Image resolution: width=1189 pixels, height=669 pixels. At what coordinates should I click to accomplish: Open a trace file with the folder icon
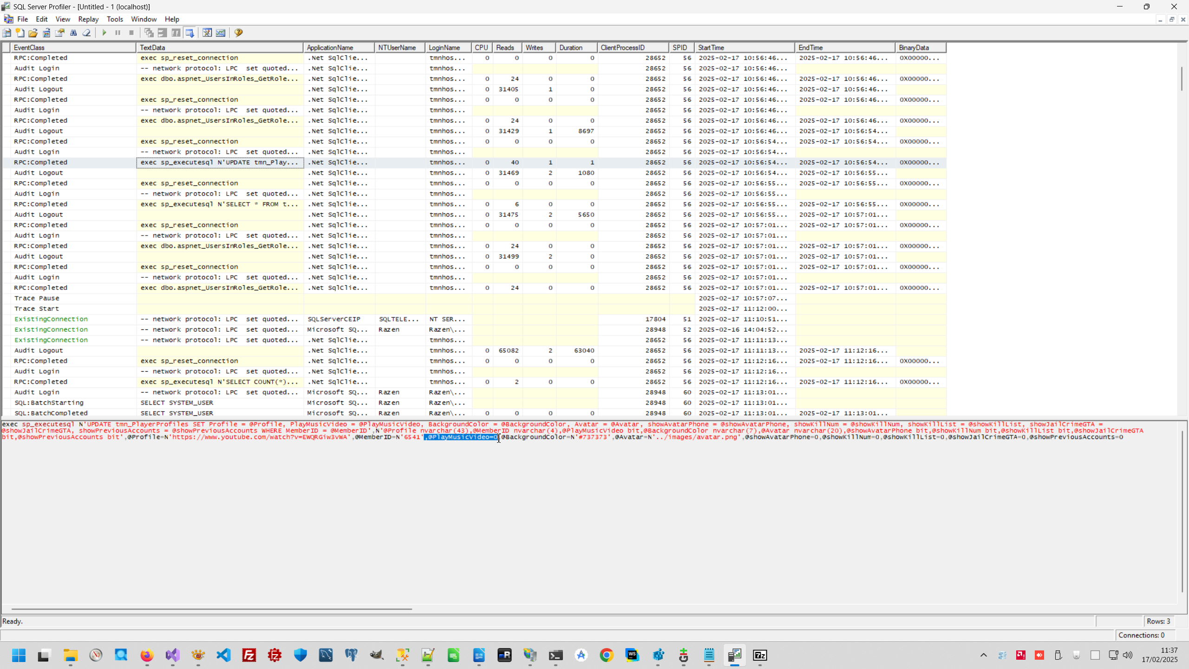point(33,33)
